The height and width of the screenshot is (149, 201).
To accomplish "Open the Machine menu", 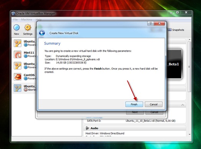I will [27, 20].
